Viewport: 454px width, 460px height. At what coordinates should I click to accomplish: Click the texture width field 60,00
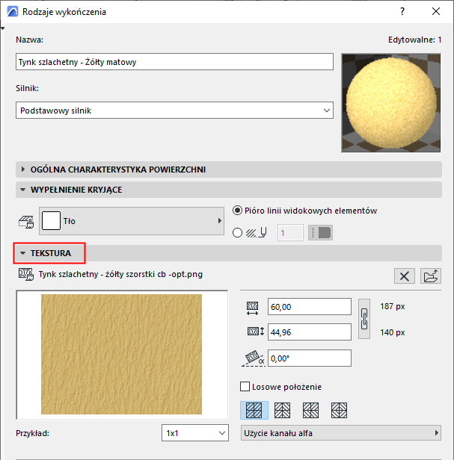point(310,307)
